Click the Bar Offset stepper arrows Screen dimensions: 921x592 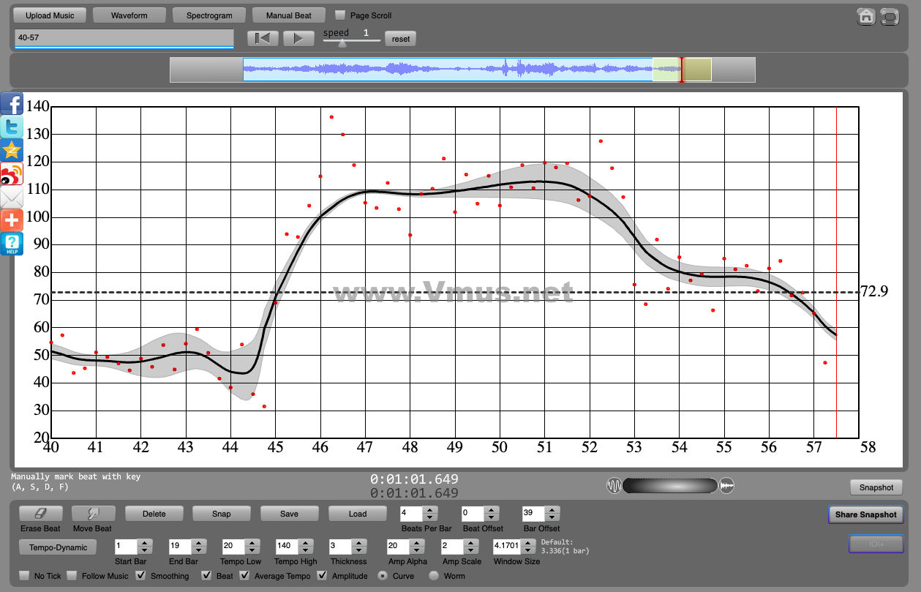point(552,514)
